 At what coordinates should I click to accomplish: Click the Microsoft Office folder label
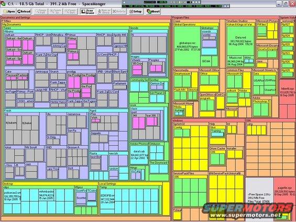coord(210,70)
